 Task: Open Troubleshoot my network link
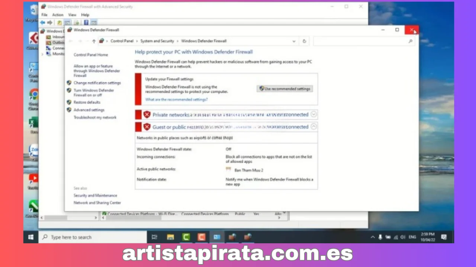pyautogui.click(x=95, y=118)
